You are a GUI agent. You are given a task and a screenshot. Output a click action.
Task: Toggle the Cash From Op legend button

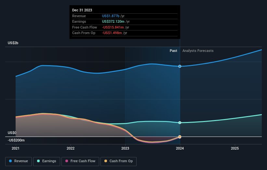[118, 161]
